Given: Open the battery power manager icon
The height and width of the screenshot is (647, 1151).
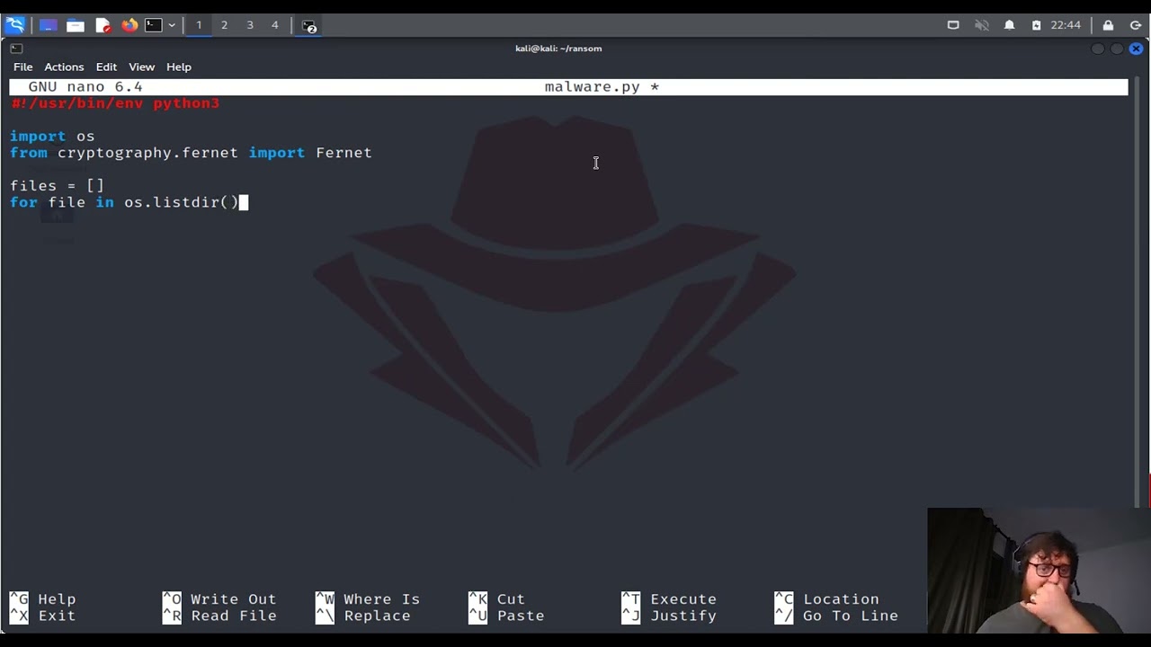Looking at the screenshot, I should click(x=1036, y=25).
